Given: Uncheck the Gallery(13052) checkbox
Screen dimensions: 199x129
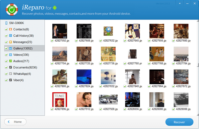Looking at the screenshot, I should point(6,48).
